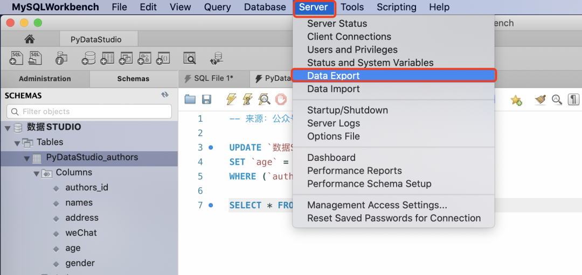Execute the SQL script lightning icon
The height and width of the screenshot is (275, 582).
231,99
